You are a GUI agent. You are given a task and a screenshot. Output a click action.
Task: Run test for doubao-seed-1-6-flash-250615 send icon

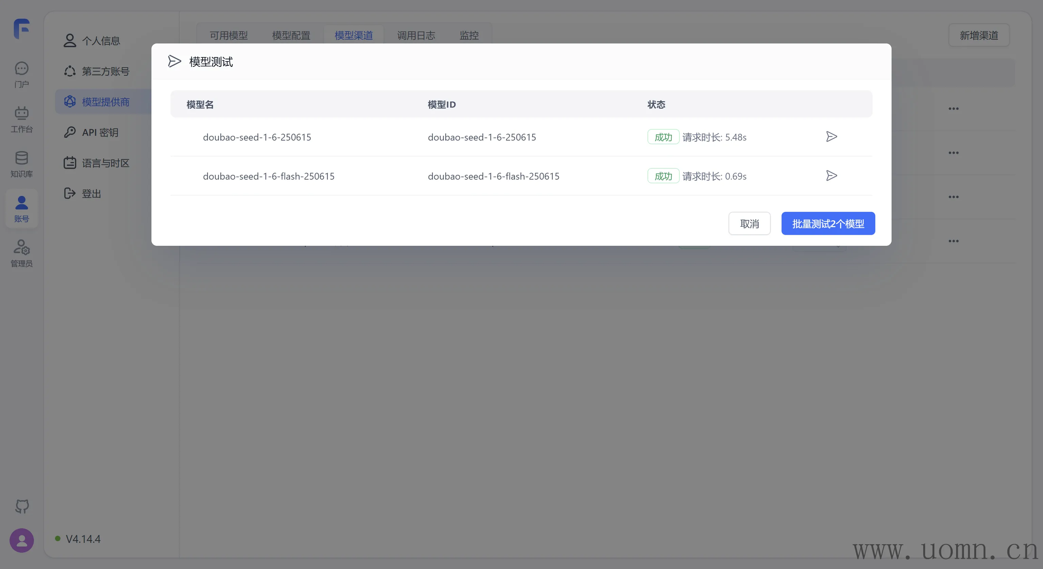831,176
